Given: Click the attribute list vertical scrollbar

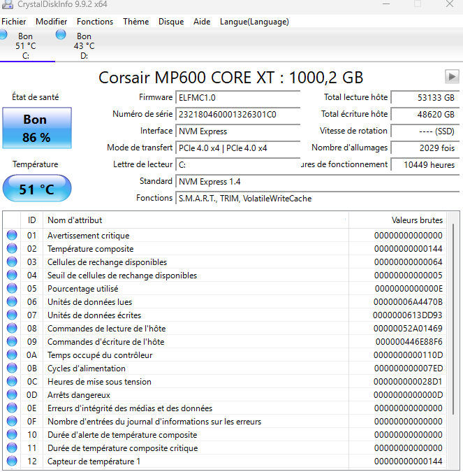Looking at the screenshot, I should coord(453,319).
